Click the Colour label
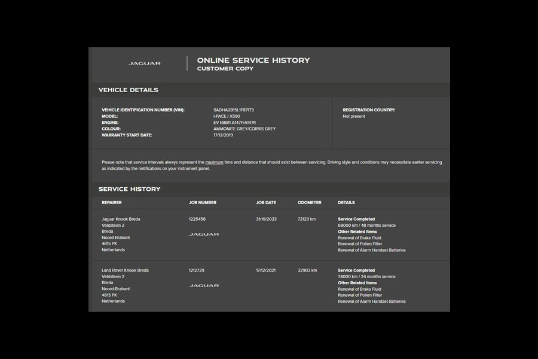538x359 pixels. click(x=111, y=129)
